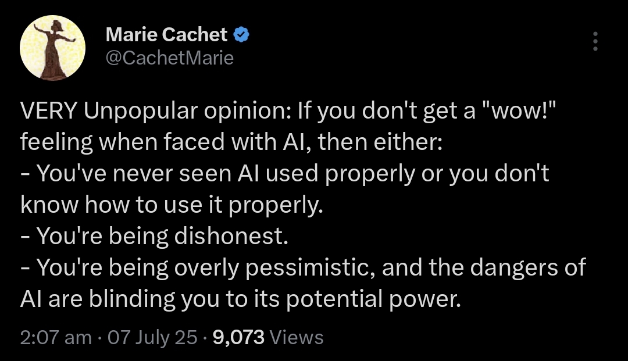Image resolution: width=628 pixels, height=361 pixels.
Task: Visit the @CachetMarie handle
Action: click(169, 58)
